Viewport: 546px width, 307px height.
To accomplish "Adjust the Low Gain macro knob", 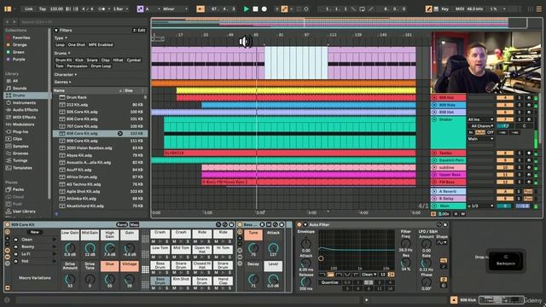I will (x=70, y=248).
